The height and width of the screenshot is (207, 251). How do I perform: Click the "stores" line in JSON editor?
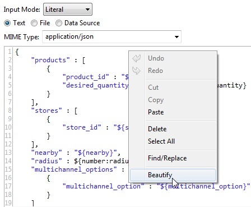[x=54, y=111]
